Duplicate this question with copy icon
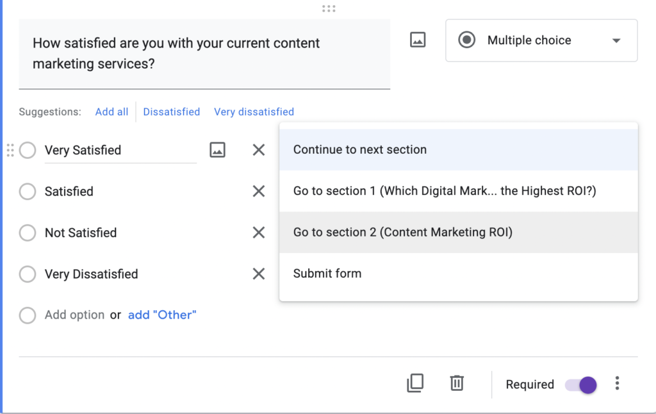The width and height of the screenshot is (656, 414). click(415, 383)
